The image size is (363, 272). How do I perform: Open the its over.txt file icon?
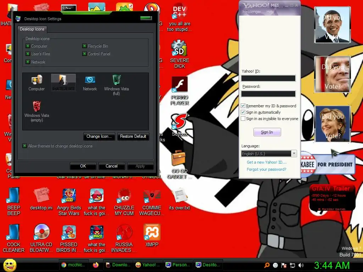point(179,199)
